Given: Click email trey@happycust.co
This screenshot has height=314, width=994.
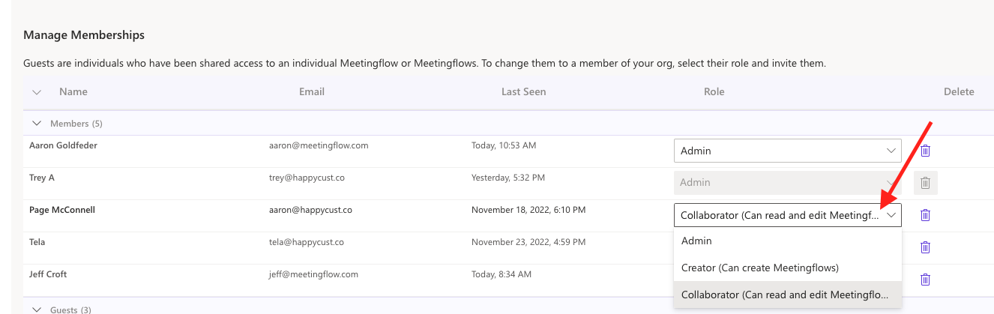Looking at the screenshot, I should [307, 178].
